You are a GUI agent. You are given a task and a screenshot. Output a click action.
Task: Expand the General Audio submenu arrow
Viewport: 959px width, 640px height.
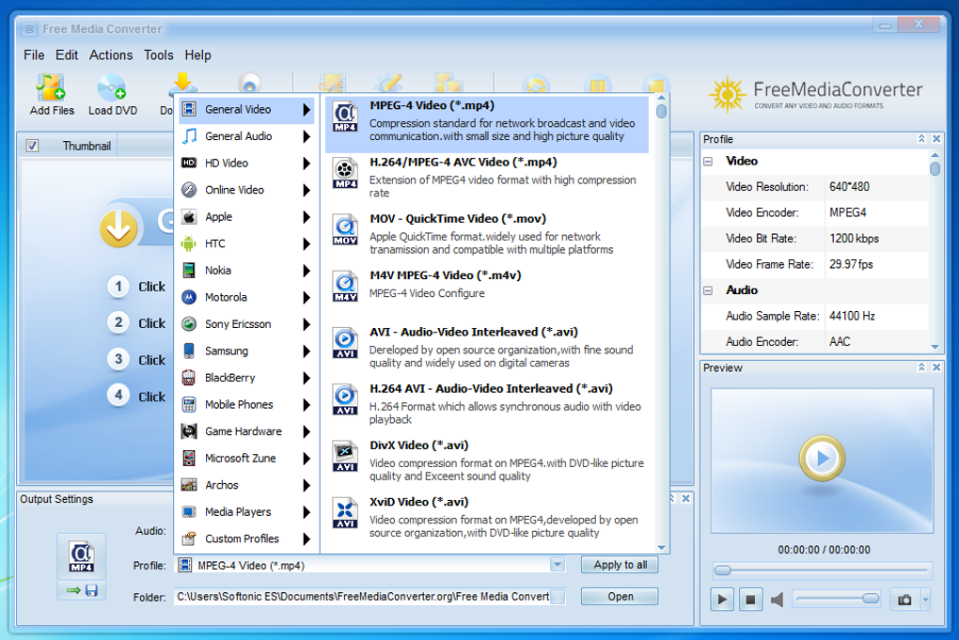(x=307, y=136)
